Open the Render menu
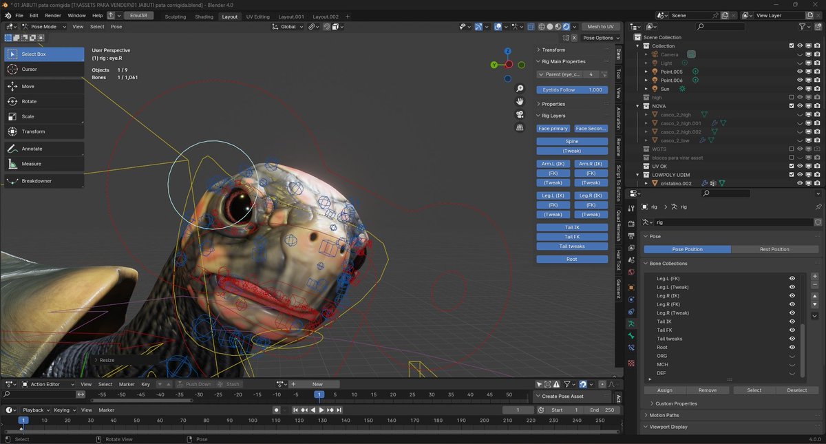Image resolution: width=826 pixels, height=444 pixels. 53,15
